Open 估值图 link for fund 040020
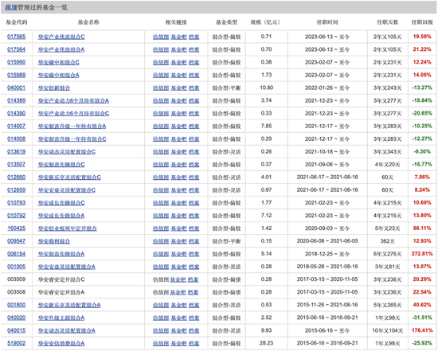 161,318
